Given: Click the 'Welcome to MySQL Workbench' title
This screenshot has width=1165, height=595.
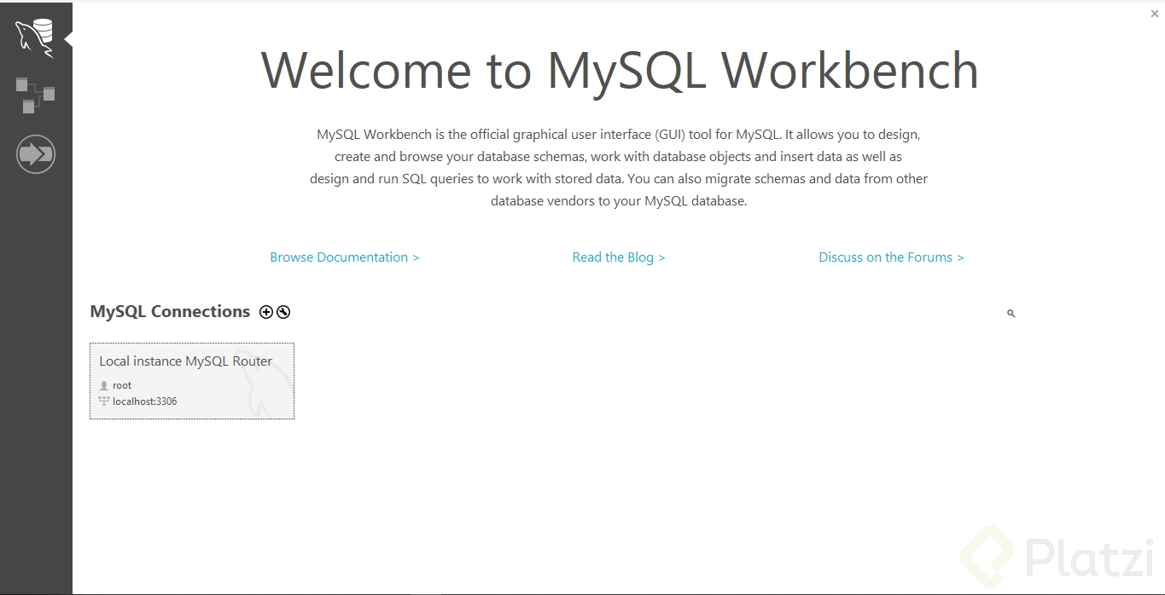Looking at the screenshot, I should pos(620,70).
